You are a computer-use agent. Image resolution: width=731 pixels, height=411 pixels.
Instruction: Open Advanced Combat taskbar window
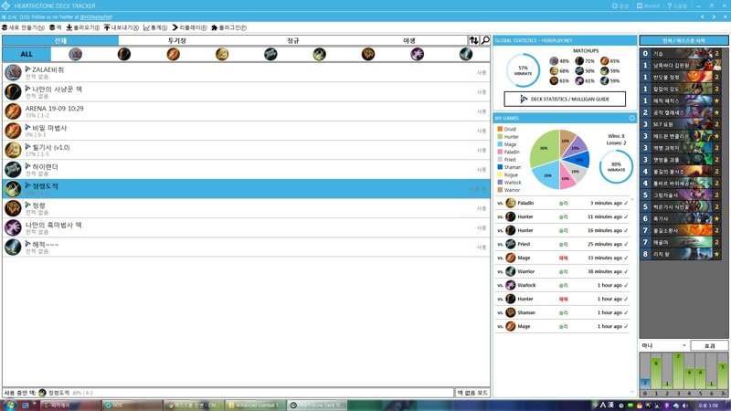(256, 405)
